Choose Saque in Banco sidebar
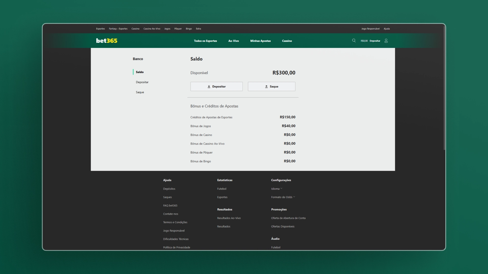The image size is (488, 274). [x=140, y=92]
